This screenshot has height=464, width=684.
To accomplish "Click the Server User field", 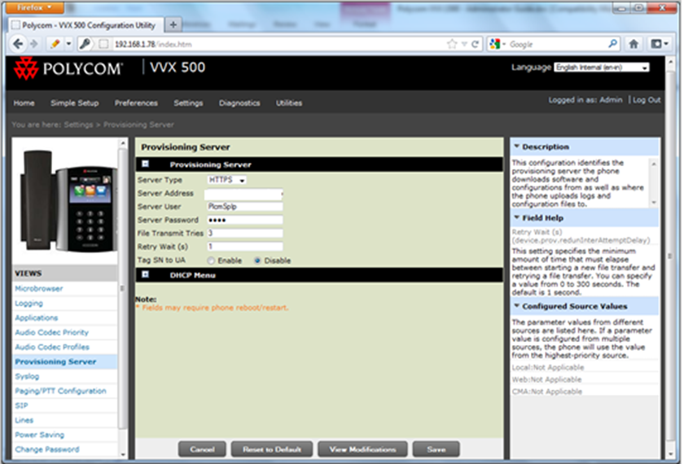I will pyautogui.click(x=245, y=207).
